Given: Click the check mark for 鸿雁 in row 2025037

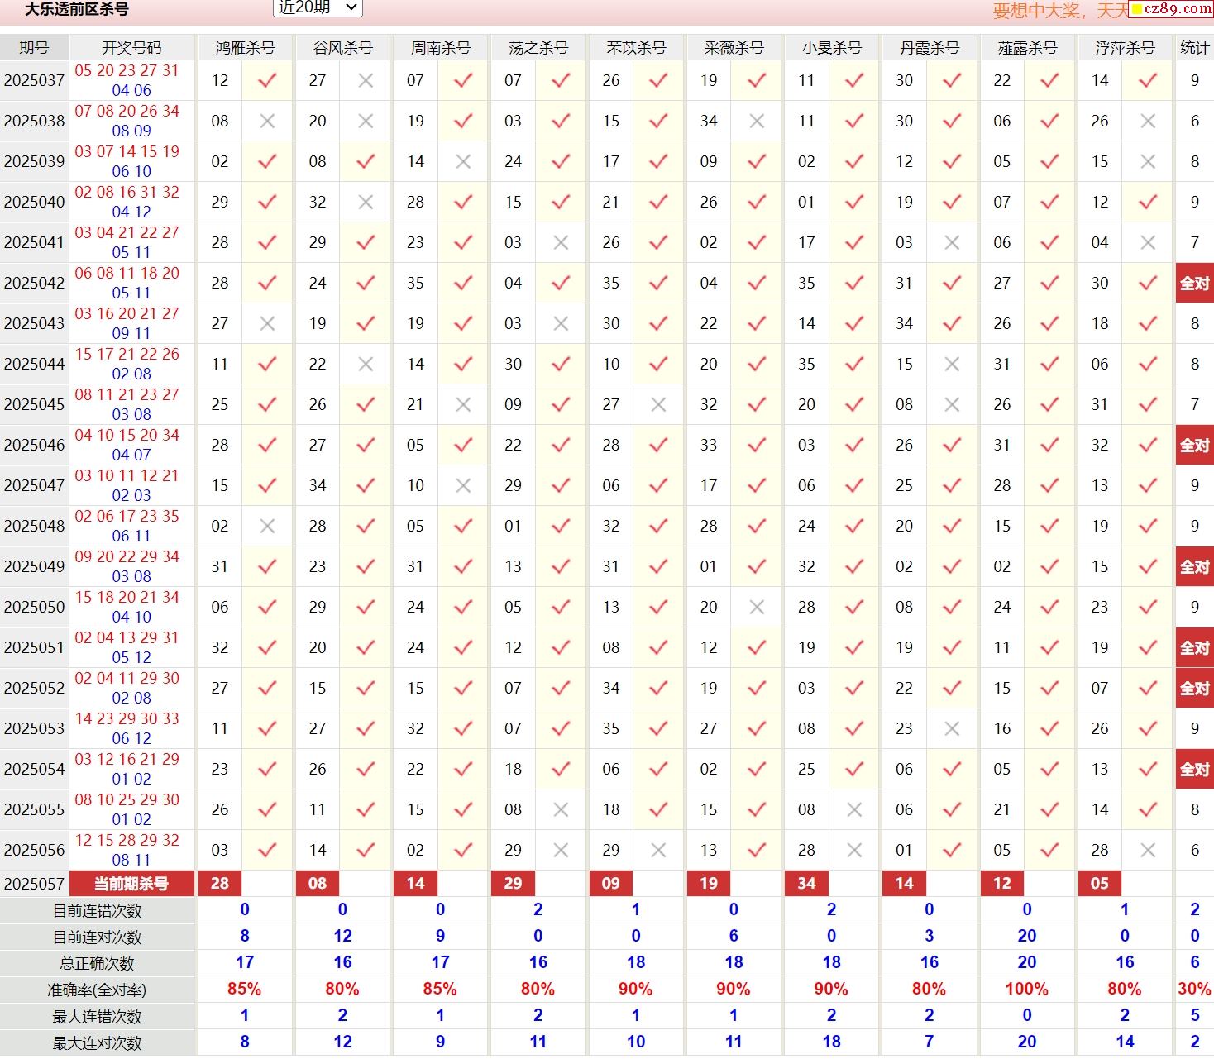Looking at the screenshot, I should 267,80.
